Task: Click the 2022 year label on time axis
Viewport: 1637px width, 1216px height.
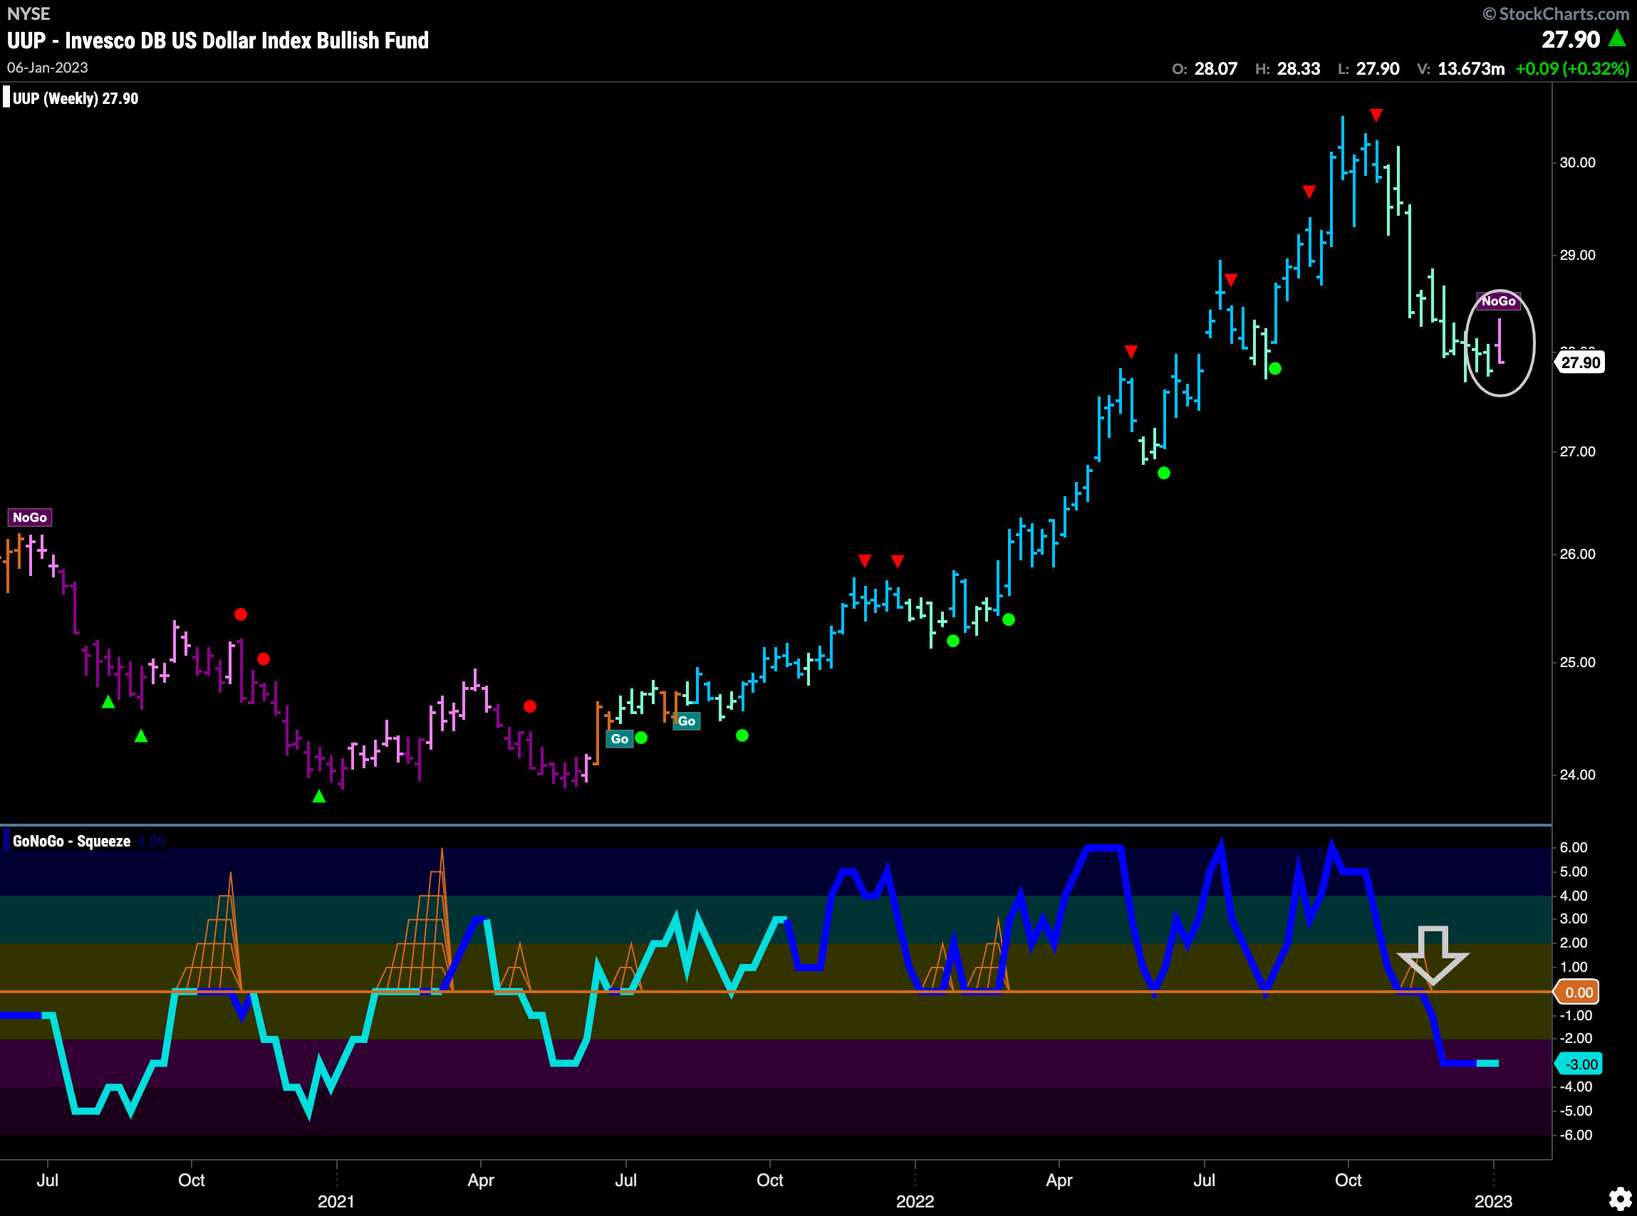Action: point(915,1202)
